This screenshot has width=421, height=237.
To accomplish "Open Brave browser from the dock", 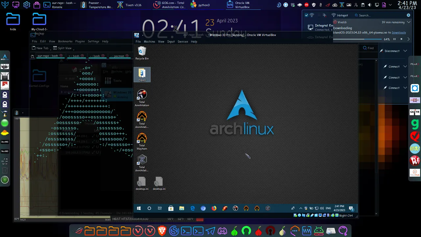I will (x=162, y=231).
